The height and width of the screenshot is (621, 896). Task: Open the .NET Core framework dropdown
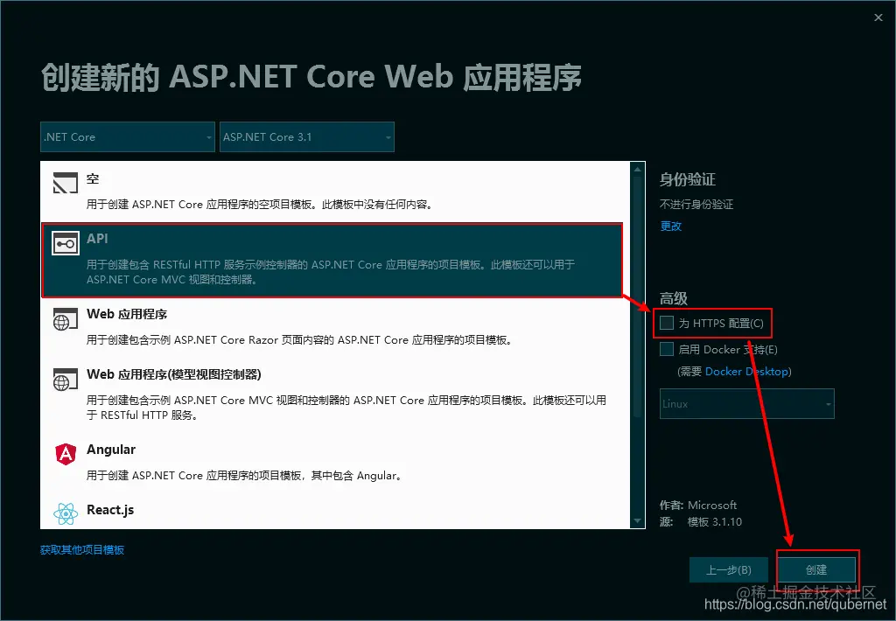pyautogui.click(x=128, y=137)
